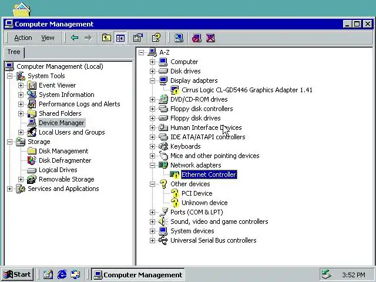Click the Uninstall device toolbar icon

210,38
